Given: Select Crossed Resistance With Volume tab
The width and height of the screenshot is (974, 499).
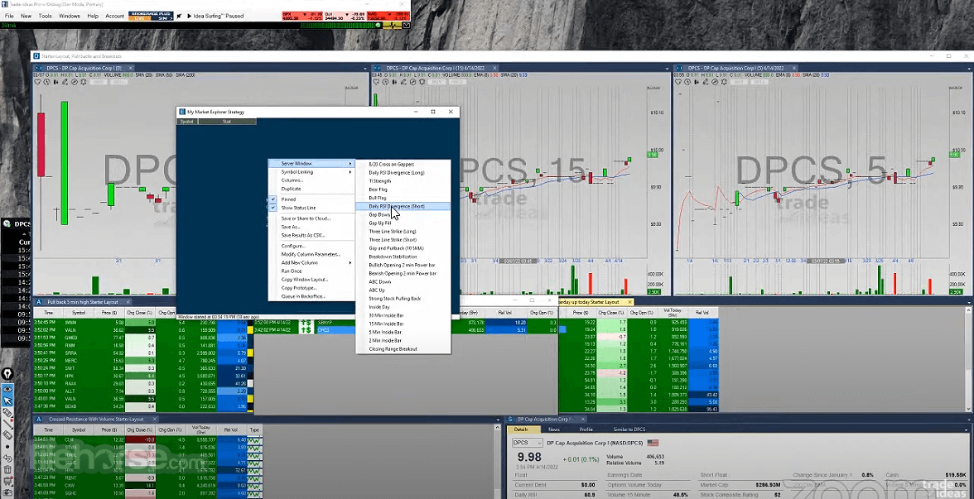Looking at the screenshot, I should tap(94, 419).
